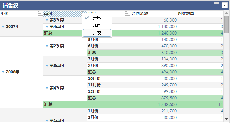Image resolution: width=230 pixels, height=123 pixels.
Task: Maximize the 销售额 panel
Action: point(217,5)
